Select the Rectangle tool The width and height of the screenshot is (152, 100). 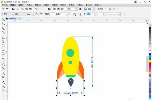(x=3, y=46)
